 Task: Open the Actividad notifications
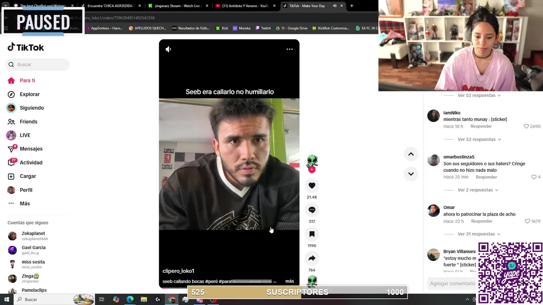(x=25, y=163)
